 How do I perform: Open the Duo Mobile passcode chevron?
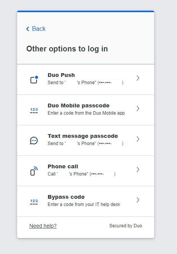point(138,109)
